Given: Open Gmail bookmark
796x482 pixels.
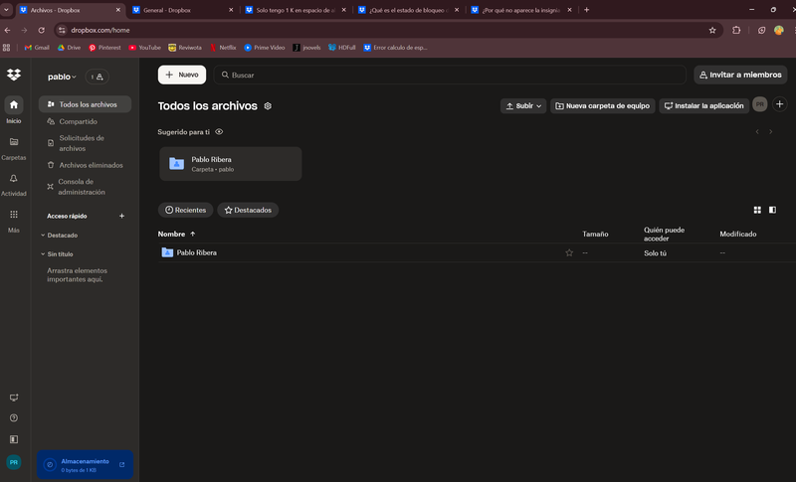Looking at the screenshot, I should (37, 48).
